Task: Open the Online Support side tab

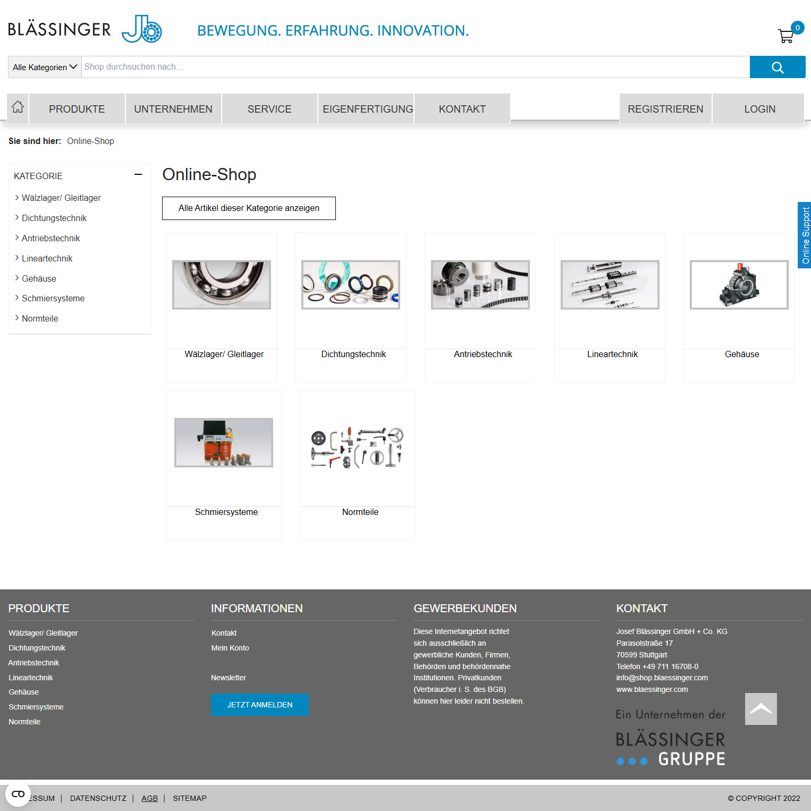Action: tap(805, 235)
